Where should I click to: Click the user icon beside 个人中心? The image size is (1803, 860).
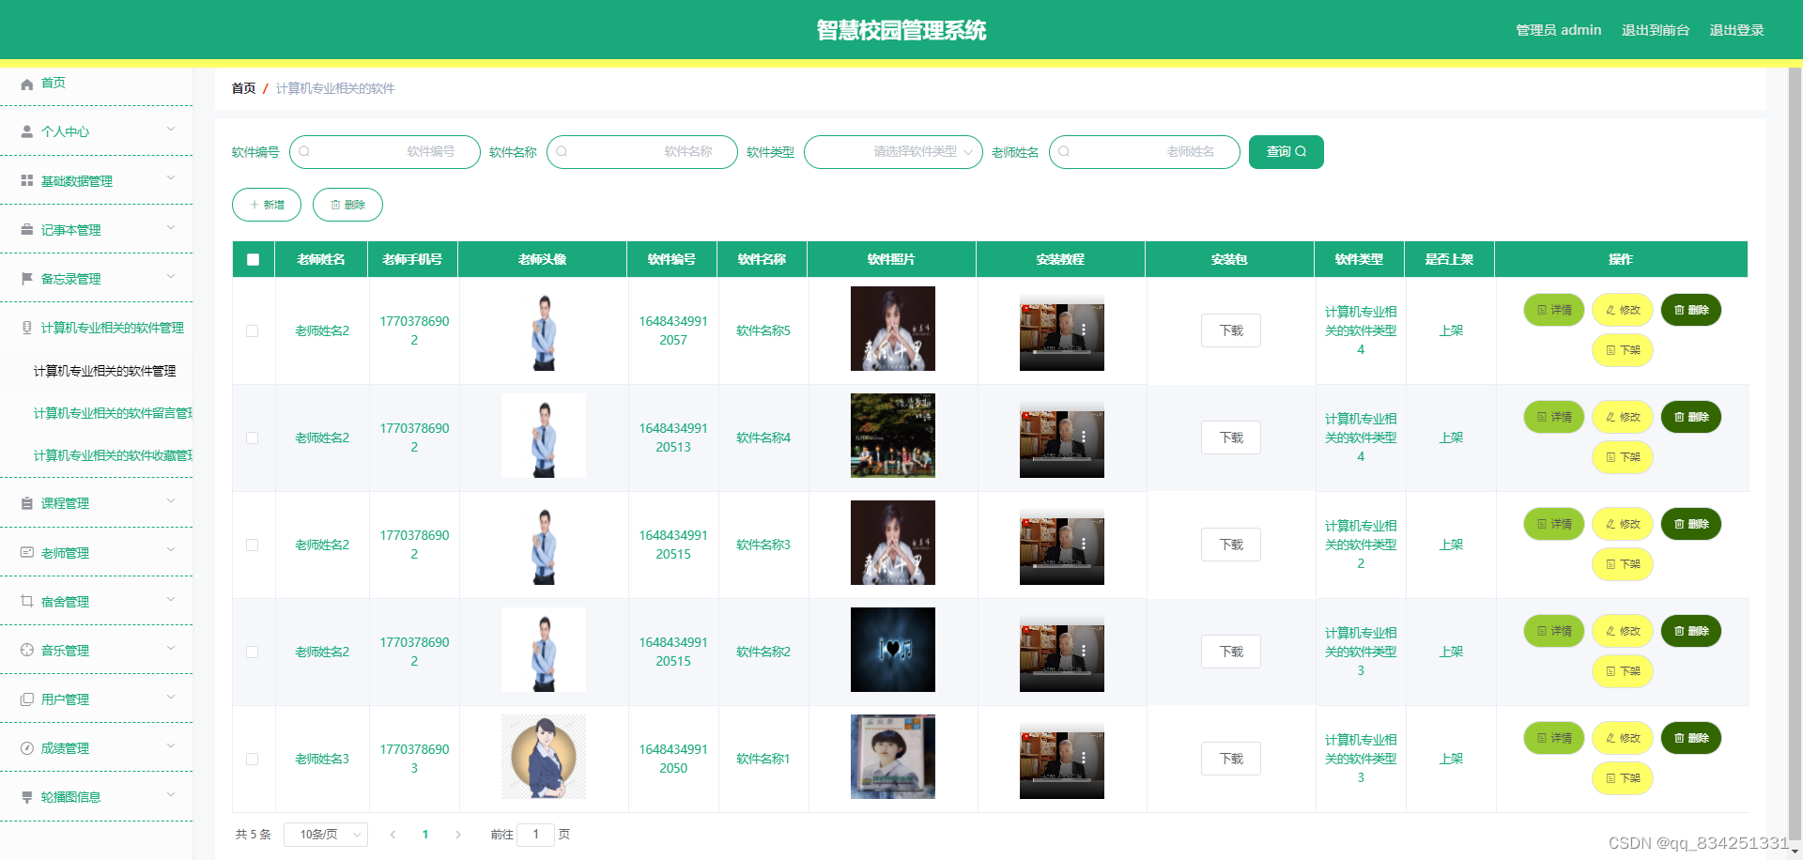(27, 131)
